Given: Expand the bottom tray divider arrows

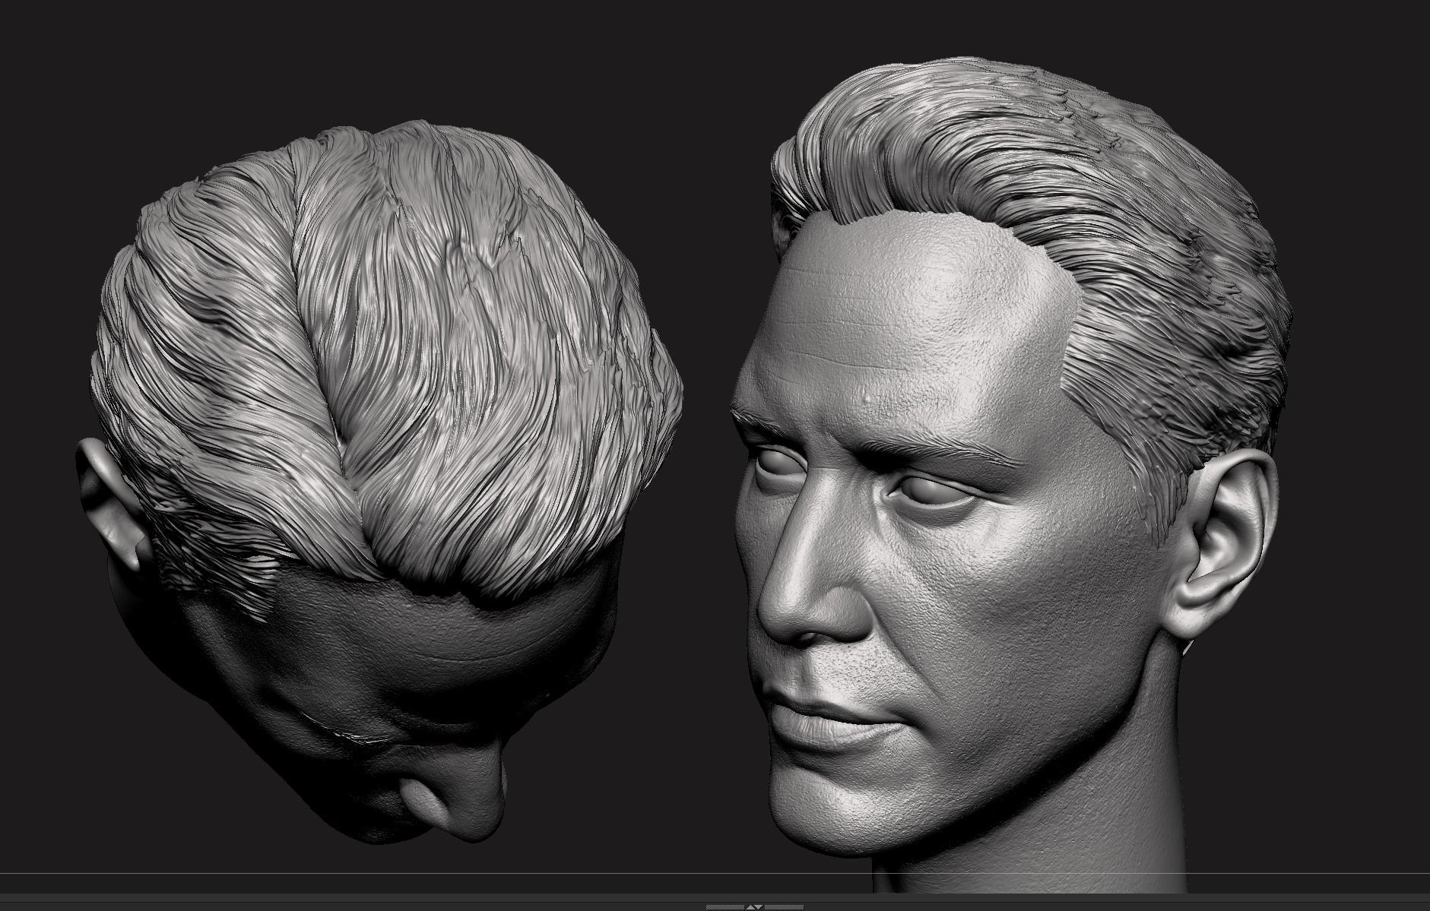Looking at the screenshot, I should point(754,907).
